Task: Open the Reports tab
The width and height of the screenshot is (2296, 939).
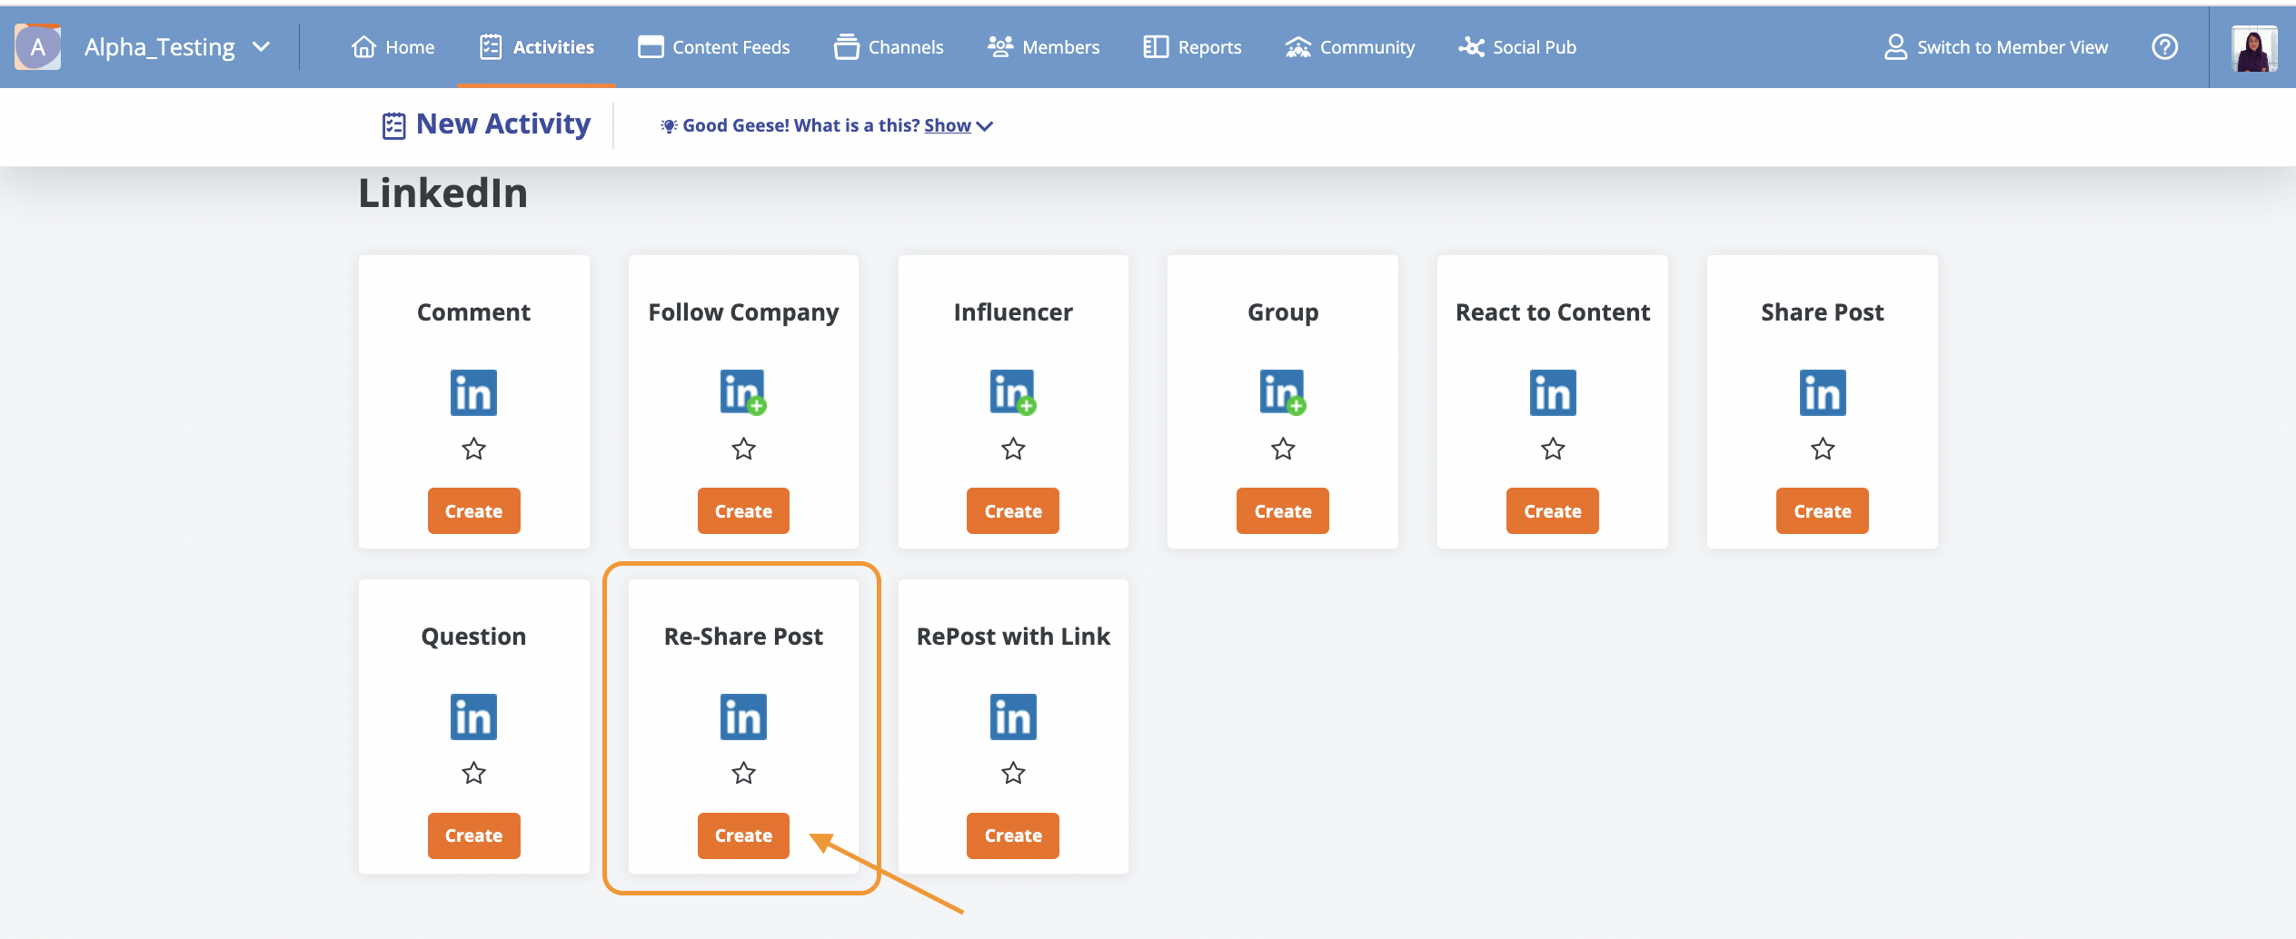Action: coord(1192,47)
